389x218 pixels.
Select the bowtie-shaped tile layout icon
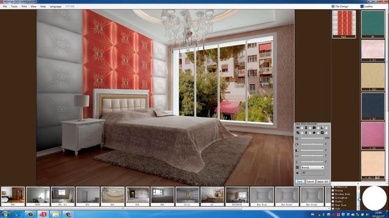point(298,128)
